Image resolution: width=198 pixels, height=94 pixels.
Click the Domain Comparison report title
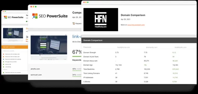[x=133, y=15]
